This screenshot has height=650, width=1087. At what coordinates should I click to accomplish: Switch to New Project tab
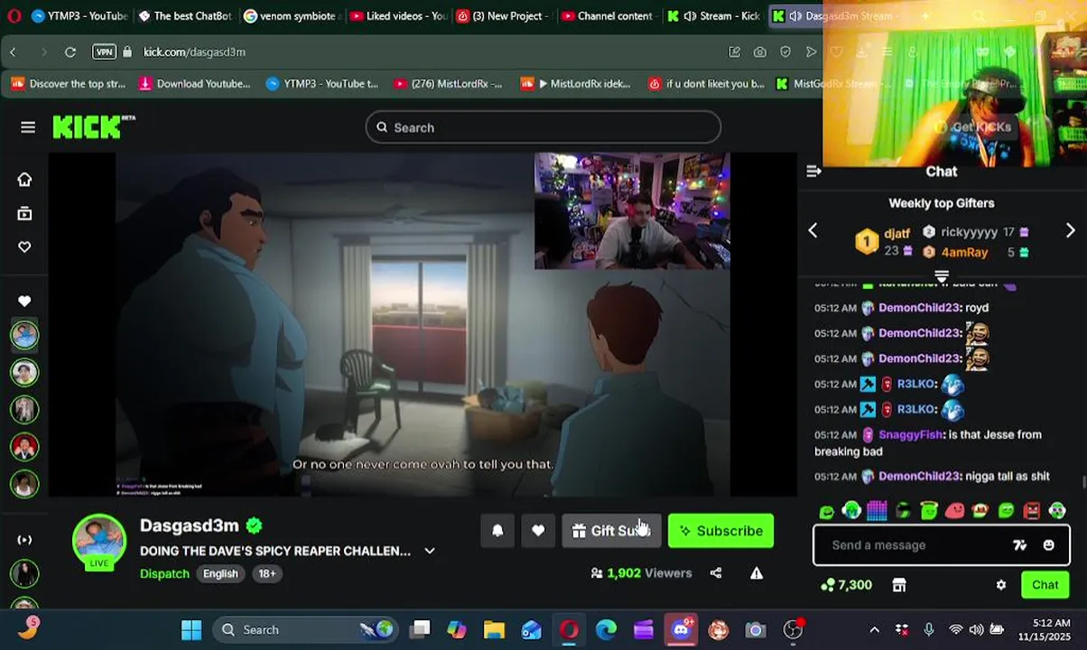click(x=504, y=16)
